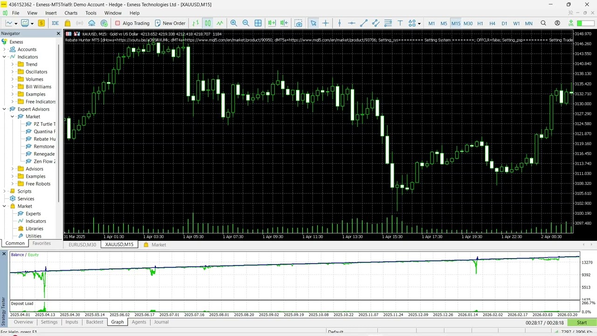
Task: Close the Strategy Tester panel
Action: (x=4, y=254)
